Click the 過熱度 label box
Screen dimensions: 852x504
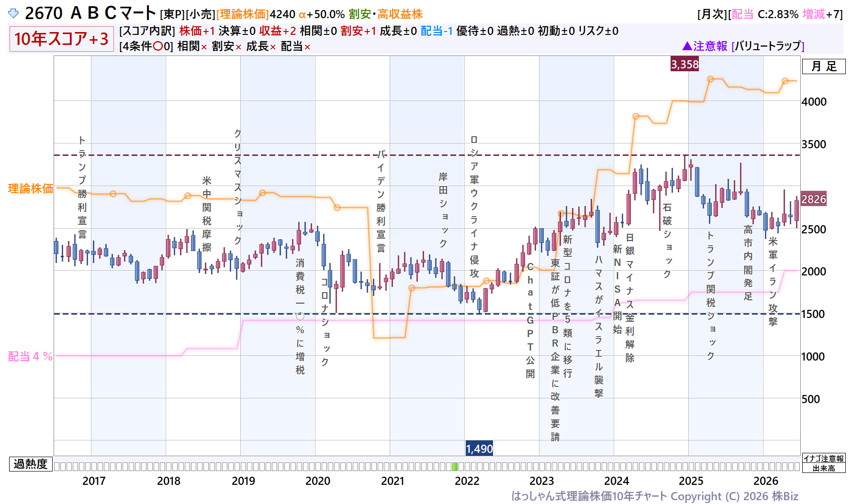31,464
